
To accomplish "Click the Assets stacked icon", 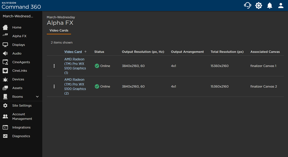I will (x=5, y=88).
